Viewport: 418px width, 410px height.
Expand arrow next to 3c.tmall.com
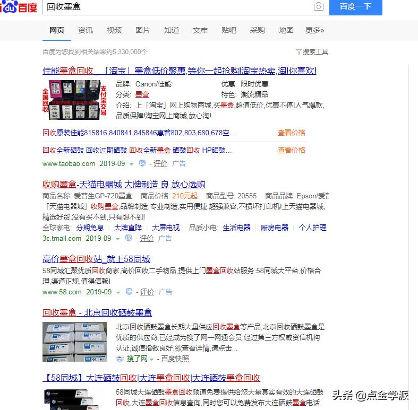tap(117, 239)
